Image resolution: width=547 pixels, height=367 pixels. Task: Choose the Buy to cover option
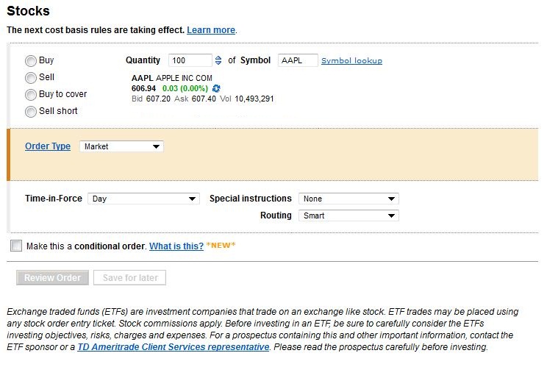31,95
